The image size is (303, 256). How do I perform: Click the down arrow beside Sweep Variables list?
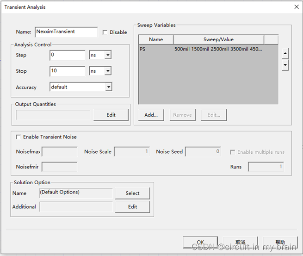click(x=285, y=65)
